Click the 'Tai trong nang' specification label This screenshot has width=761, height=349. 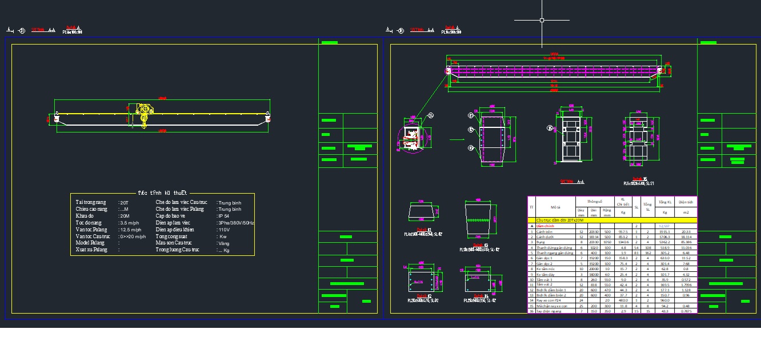coord(91,202)
